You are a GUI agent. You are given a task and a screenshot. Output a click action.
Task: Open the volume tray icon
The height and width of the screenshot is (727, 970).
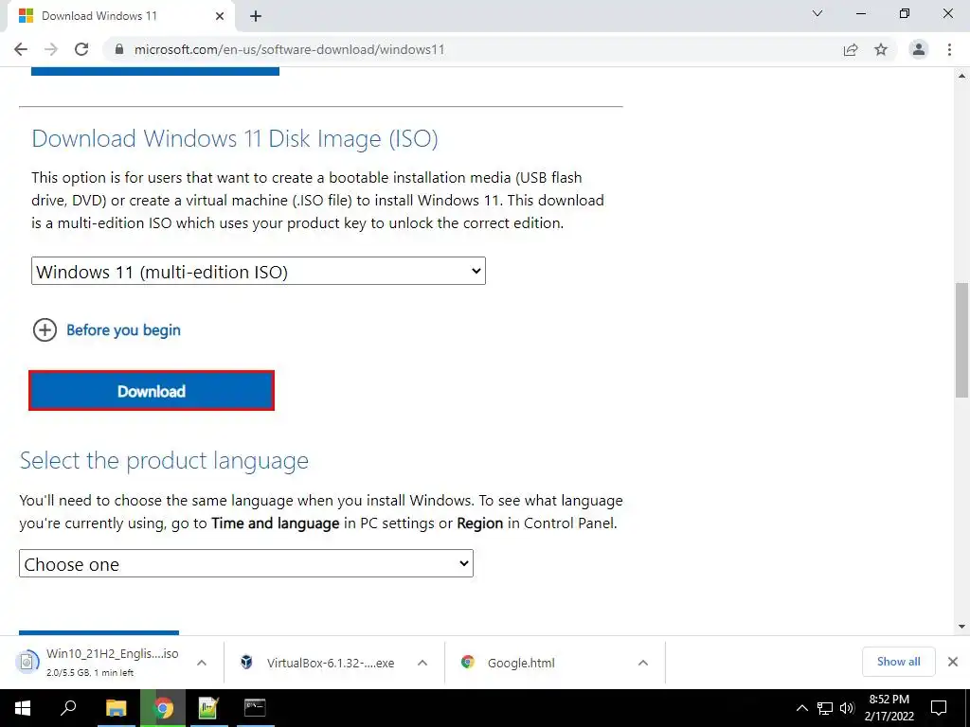(x=847, y=708)
